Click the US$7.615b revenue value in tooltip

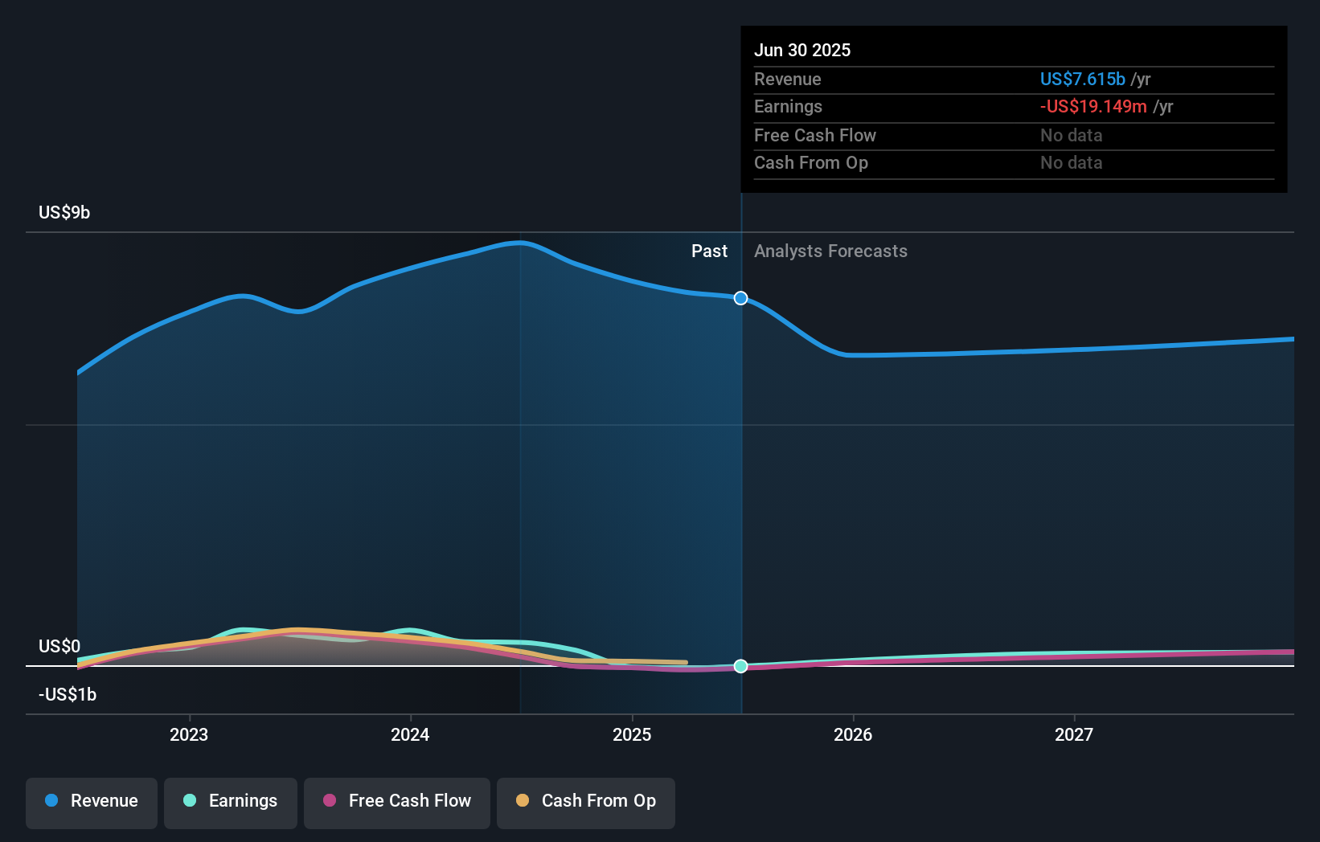[x=1083, y=79]
